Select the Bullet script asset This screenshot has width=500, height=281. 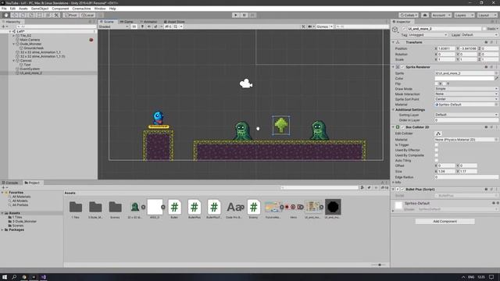[x=174, y=209]
